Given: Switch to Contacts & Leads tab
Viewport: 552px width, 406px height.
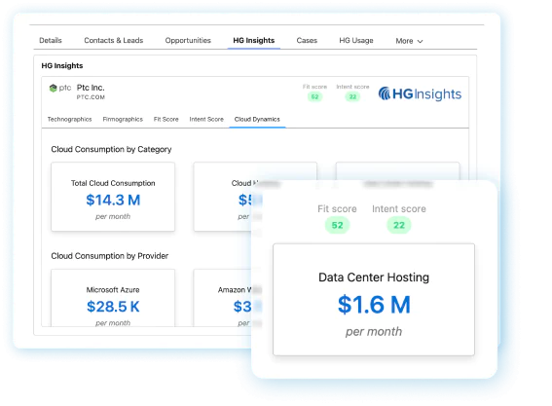Looking at the screenshot, I should [113, 40].
